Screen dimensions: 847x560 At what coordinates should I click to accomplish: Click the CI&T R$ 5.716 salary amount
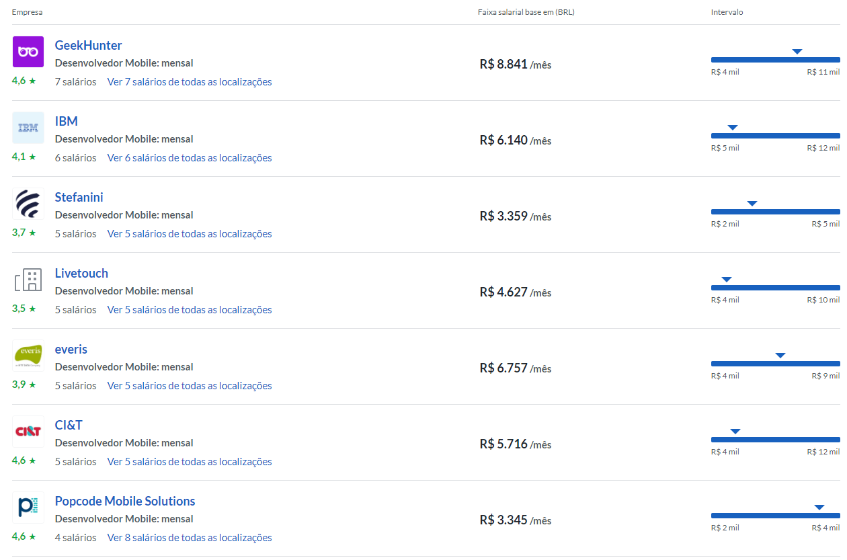tap(503, 444)
